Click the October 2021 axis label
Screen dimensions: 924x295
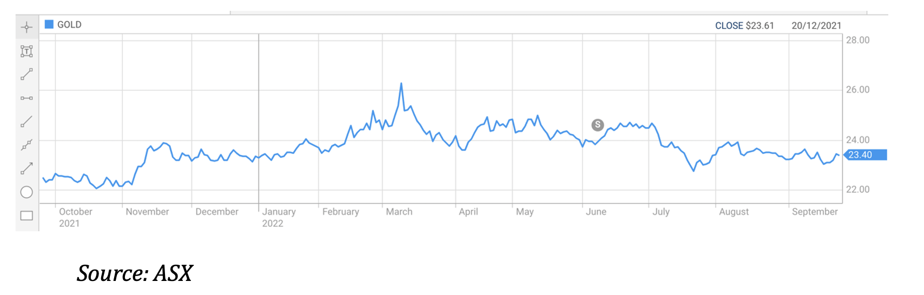(x=75, y=217)
